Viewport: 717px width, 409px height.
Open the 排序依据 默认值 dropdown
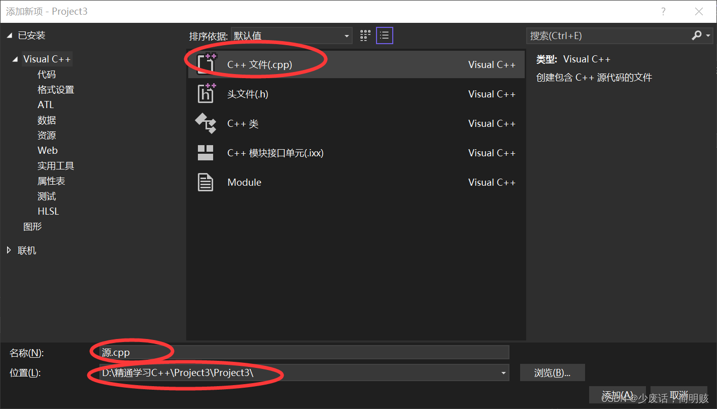click(x=292, y=36)
